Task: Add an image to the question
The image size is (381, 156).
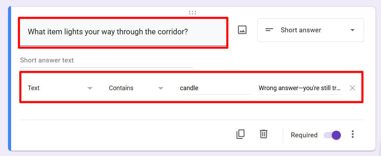Action: tap(242, 30)
